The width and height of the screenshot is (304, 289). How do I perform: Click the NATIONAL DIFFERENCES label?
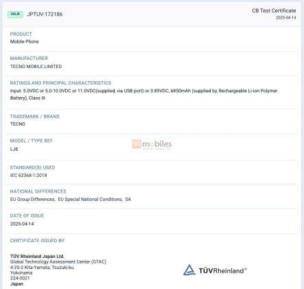click(x=38, y=191)
